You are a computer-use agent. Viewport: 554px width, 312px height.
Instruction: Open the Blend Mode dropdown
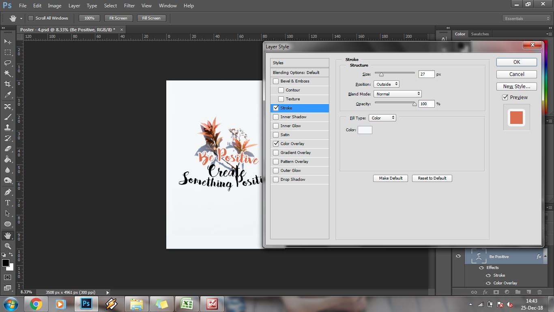click(x=397, y=94)
